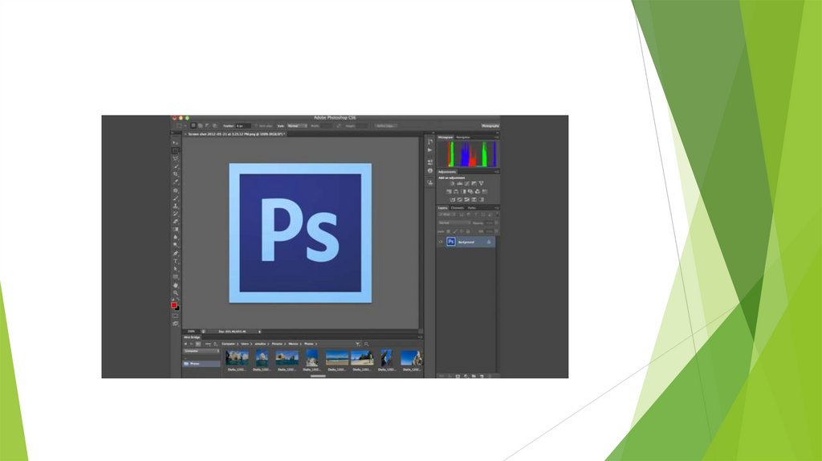Image resolution: width=822 pixels, height=461 pixels.
Task: Select the Background layer thumbnail
Action: (x=451, y=242)
